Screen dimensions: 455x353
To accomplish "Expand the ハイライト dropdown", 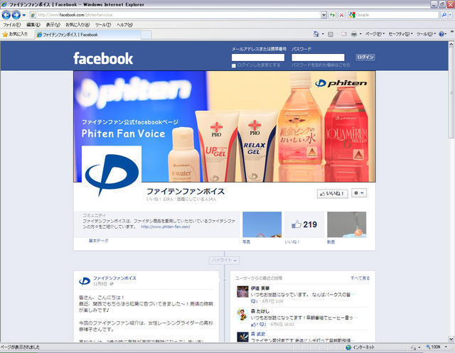I will 224,261.
